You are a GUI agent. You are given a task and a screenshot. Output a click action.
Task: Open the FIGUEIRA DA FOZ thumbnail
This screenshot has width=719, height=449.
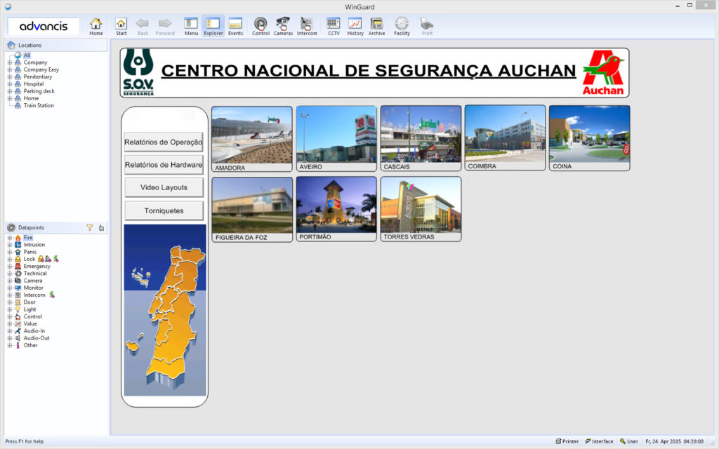pyautogui.click(x=252, y=210)
